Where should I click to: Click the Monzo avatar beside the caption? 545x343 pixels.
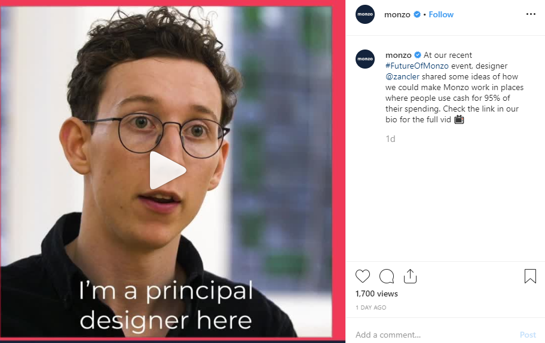click(x=365, y=59)
